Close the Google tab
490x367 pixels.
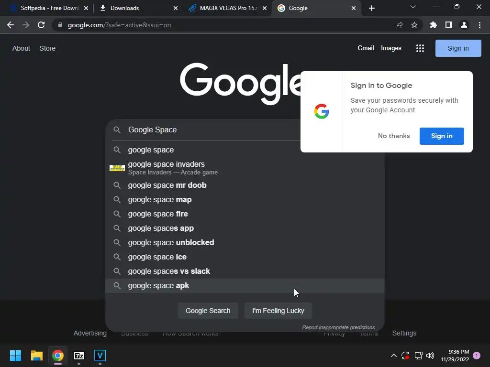(x=354, y=8)
